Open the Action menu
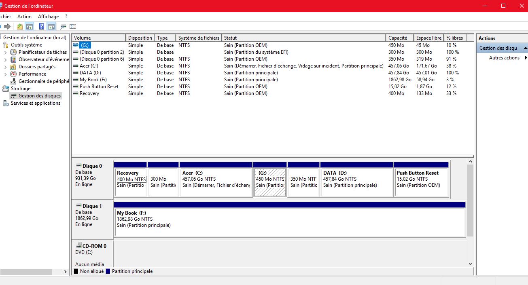 point(24,17)
